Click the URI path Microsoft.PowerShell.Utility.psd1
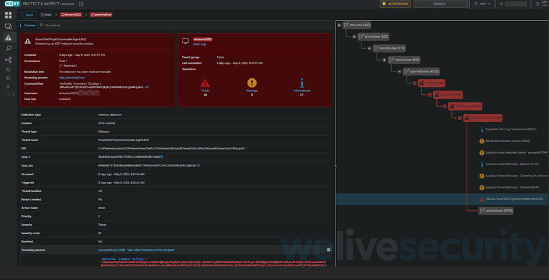The width and height of the screenshot is (549, 280). 171,149
